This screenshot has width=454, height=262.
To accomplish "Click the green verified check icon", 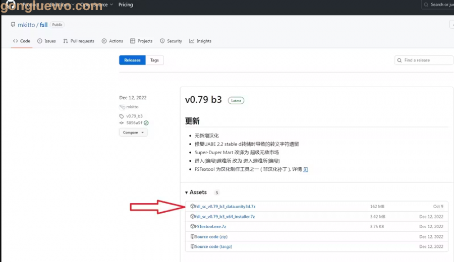I will (x=146, y=123).
